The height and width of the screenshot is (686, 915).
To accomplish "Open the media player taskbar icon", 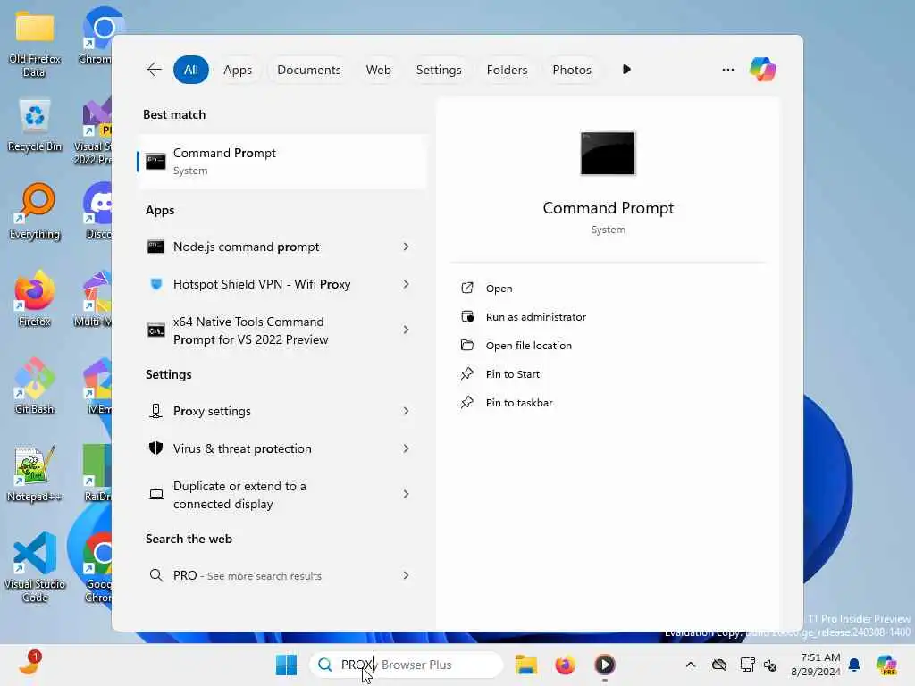I will click(605, 665).
